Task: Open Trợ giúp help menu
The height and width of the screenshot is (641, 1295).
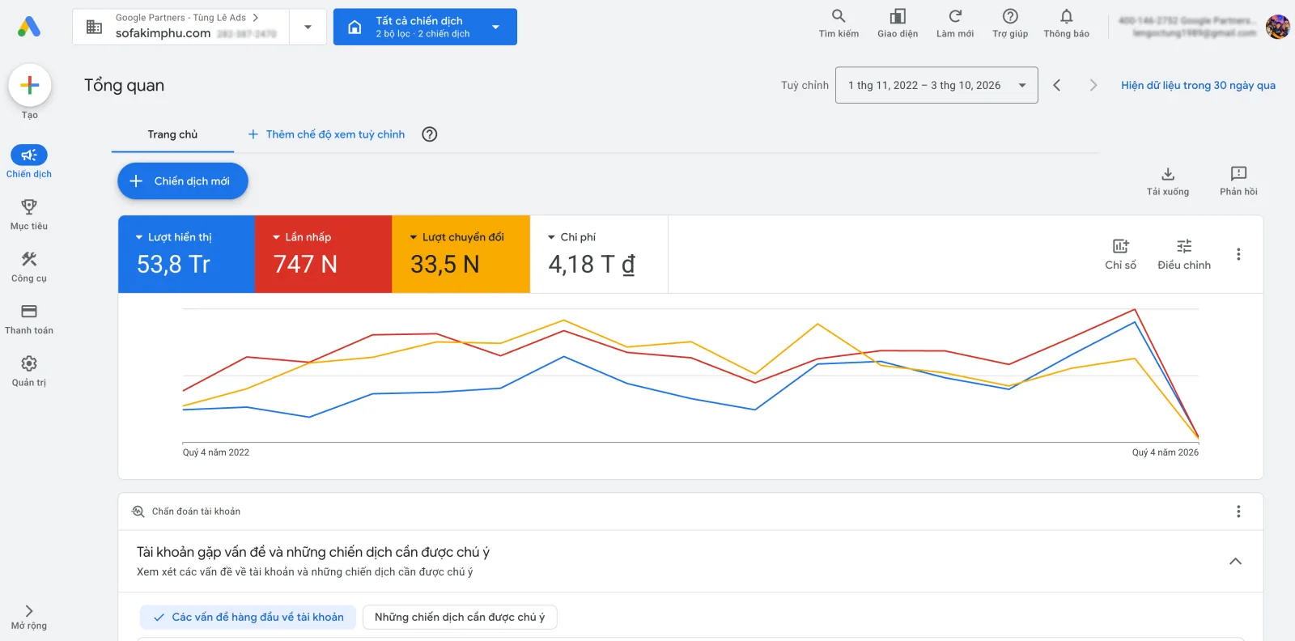Action: pyautogui.click(x=1010, y=23)
